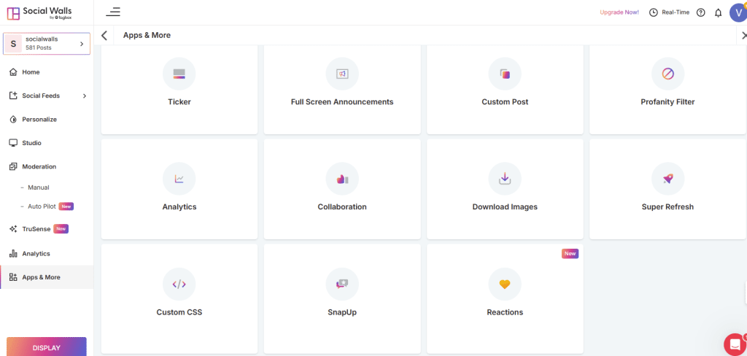Click the notifications bell icon
The height and width of the screenshot is (356, 747).
(x=718, y=13)
